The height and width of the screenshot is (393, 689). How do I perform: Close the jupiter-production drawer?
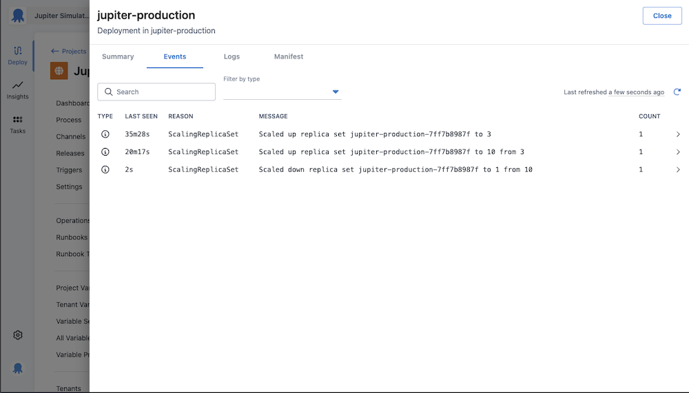pyautogui.click(x=662, y=16)
